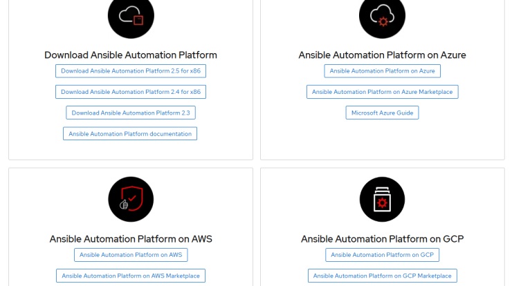Viewport: 512px width, 286px height.
Task: Open Ansible Automation Platform on Azure Marketplace
Action: [382, 92]
